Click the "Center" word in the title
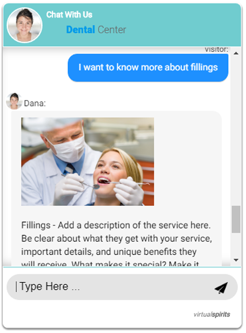Image resolution: width=246 pixels, height=333 pixels. pyautogui.click(x=112, y=29)
